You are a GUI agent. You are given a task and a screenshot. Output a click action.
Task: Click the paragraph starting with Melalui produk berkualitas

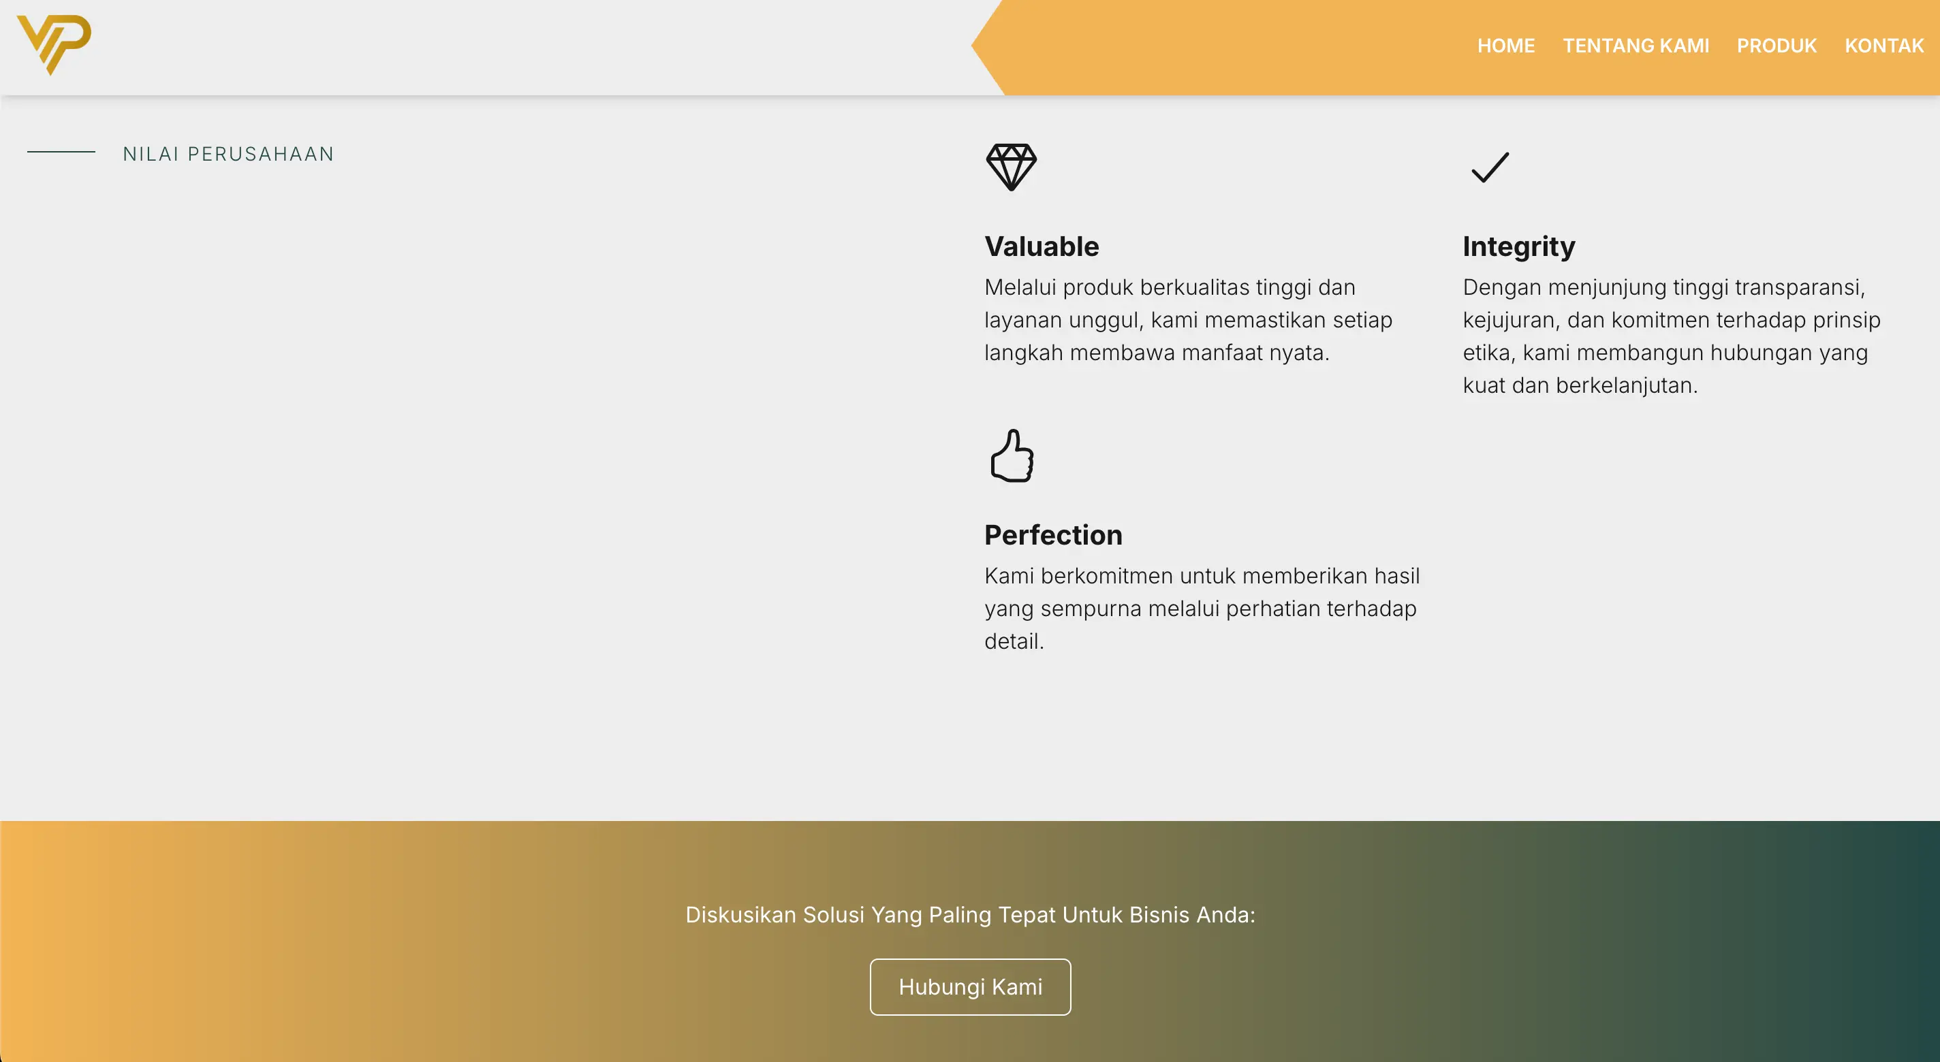click(1188, 320)
